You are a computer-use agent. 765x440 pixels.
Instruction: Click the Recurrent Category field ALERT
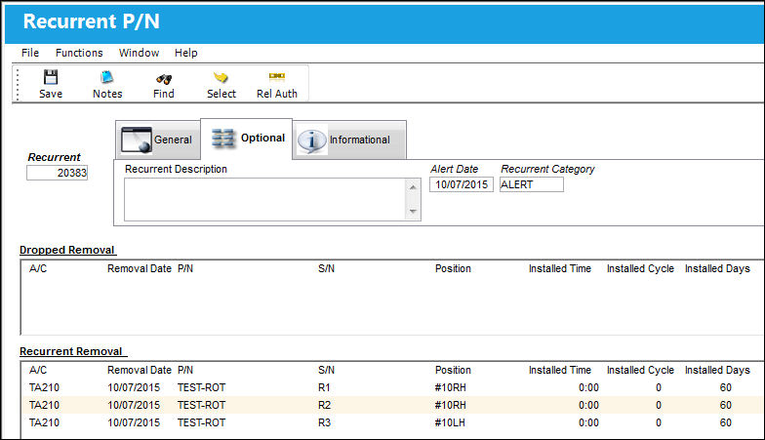point(531,184)
